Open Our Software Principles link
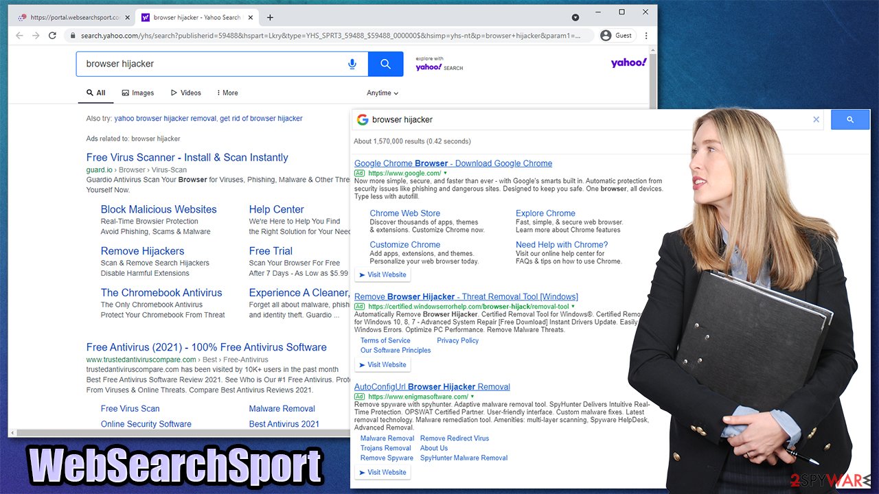 click(396, 351)
